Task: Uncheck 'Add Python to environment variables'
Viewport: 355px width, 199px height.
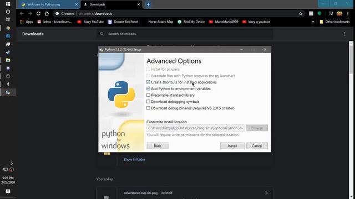Action: [148, 88]
